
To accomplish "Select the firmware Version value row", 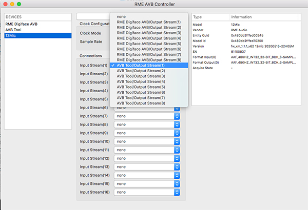I will coord(246,46).
